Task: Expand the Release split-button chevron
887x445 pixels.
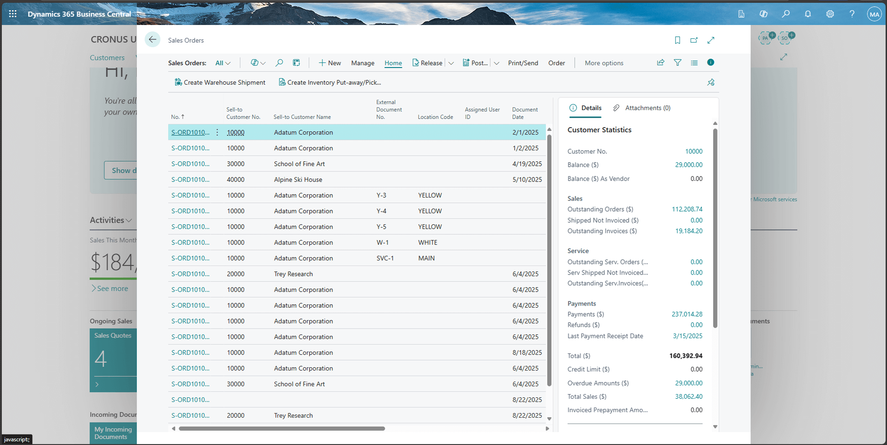Action: click(x=451, y=63)
